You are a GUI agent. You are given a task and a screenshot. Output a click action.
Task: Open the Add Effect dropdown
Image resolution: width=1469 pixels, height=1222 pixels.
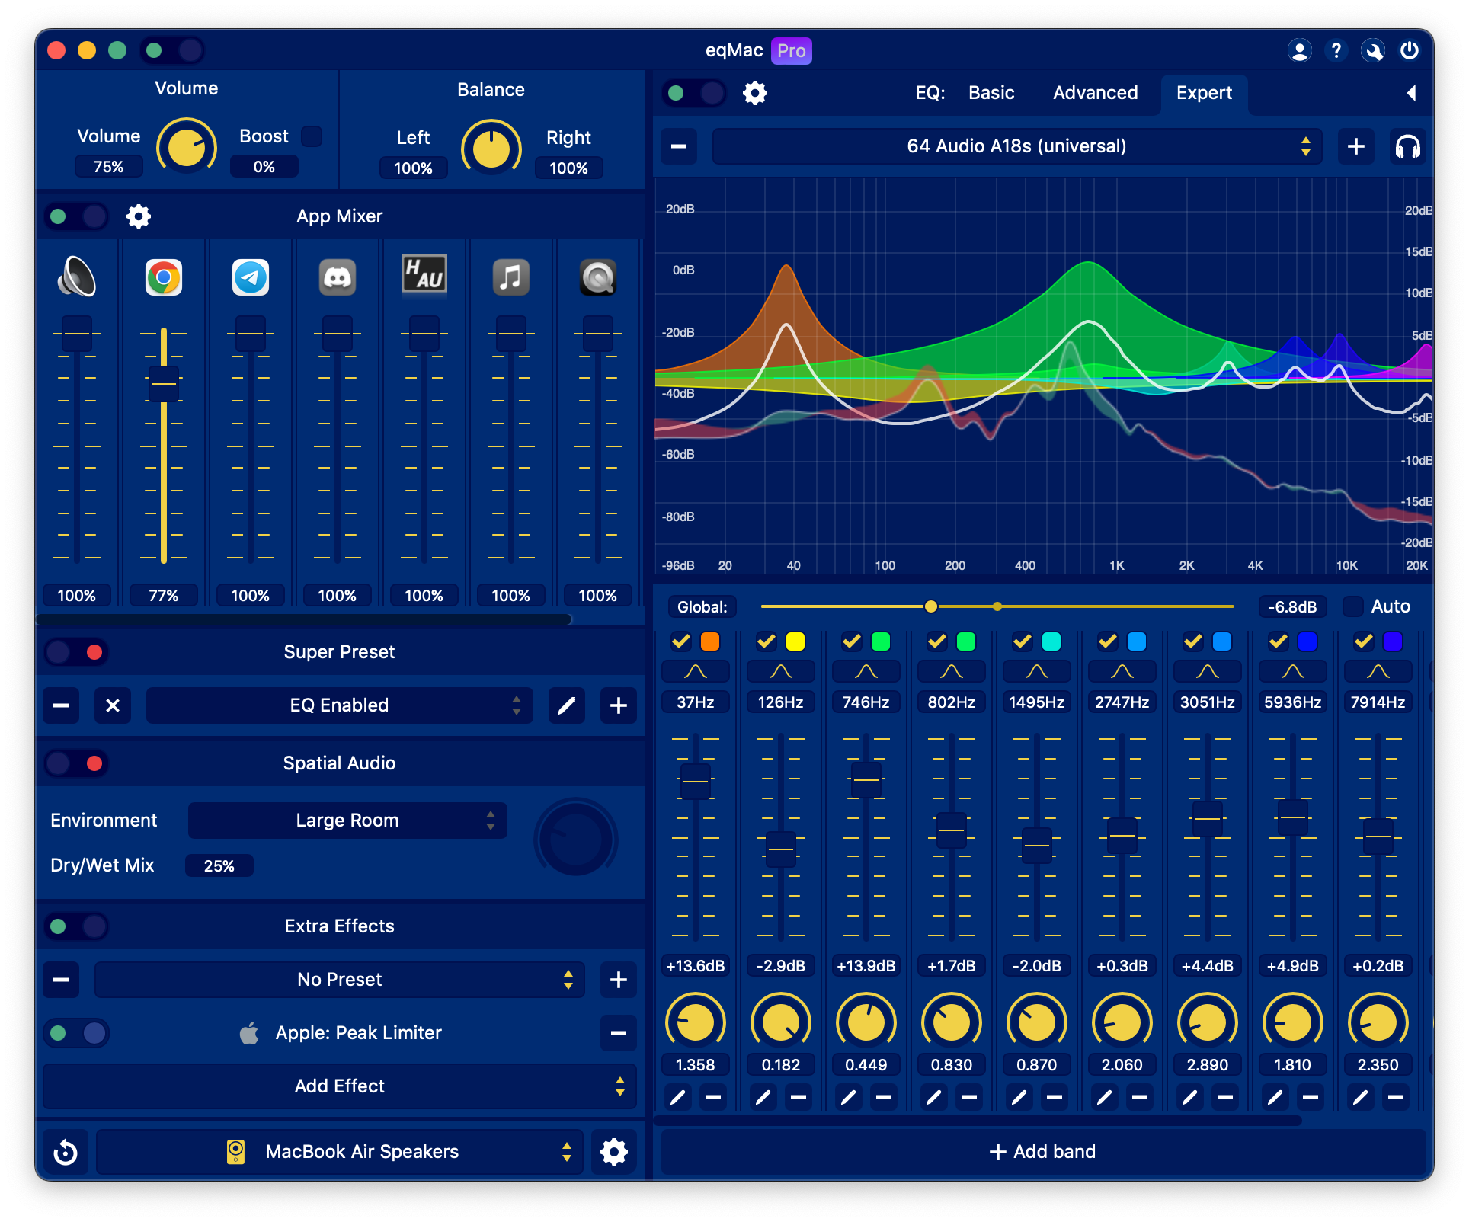tap(340, 1086)
